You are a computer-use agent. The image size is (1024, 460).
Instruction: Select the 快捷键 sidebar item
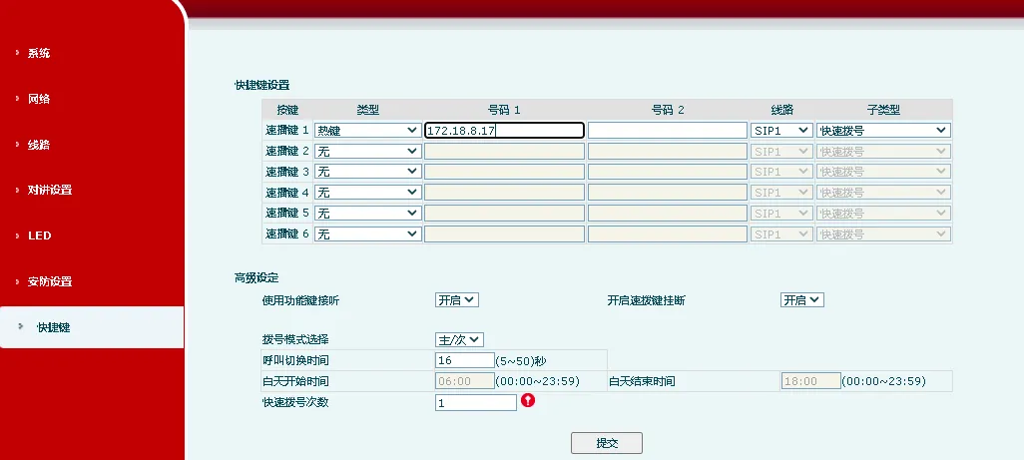coord(53,327)
